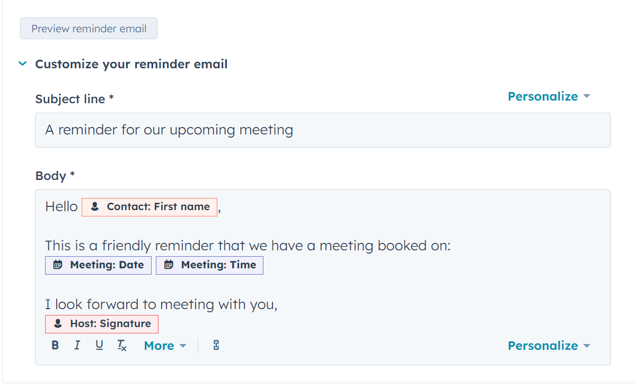
Task: Select the Meeting: Date token
Action: point(98,265)
